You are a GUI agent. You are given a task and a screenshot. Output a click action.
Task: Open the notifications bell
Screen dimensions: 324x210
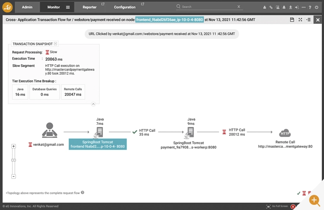284,7
